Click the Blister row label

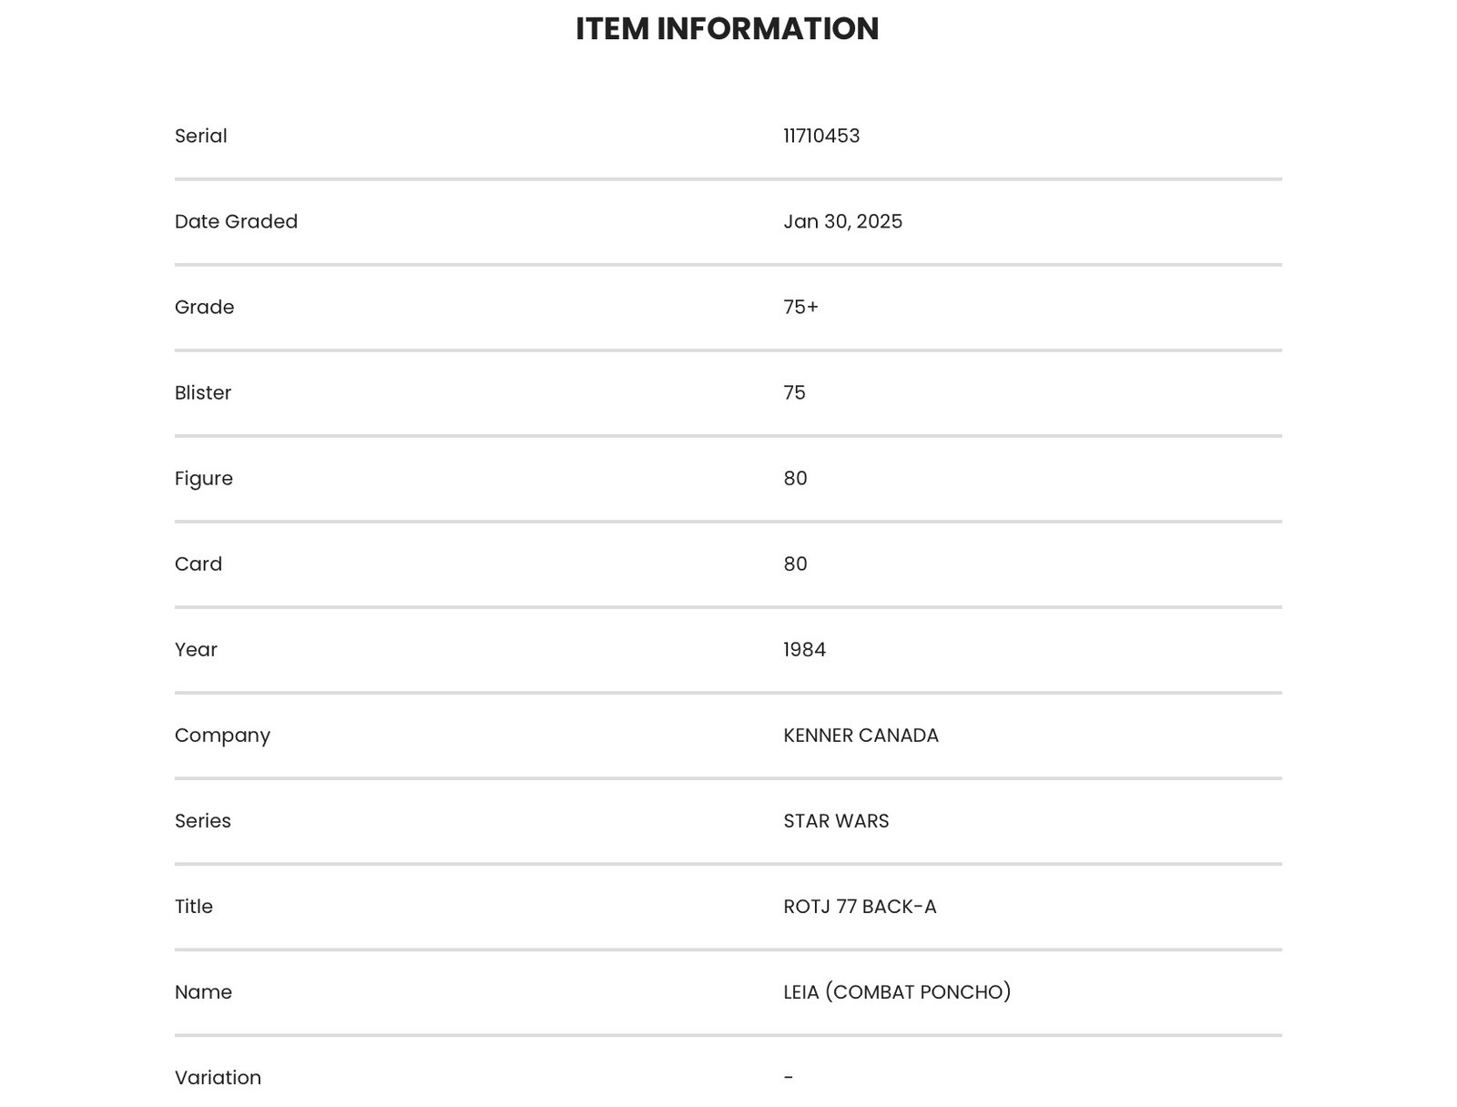203,392
